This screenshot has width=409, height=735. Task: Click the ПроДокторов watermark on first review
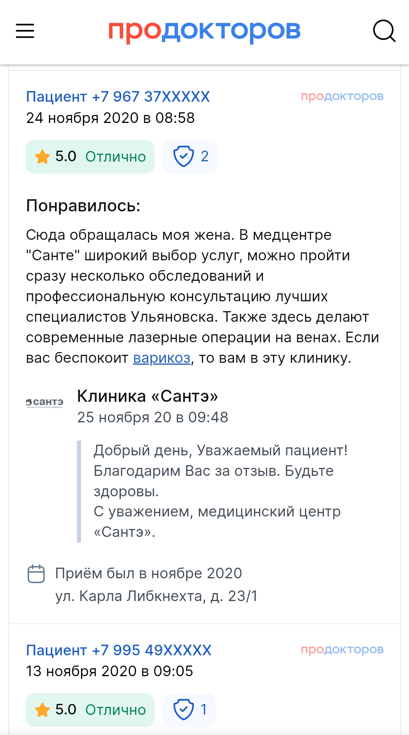coord(342,96)
